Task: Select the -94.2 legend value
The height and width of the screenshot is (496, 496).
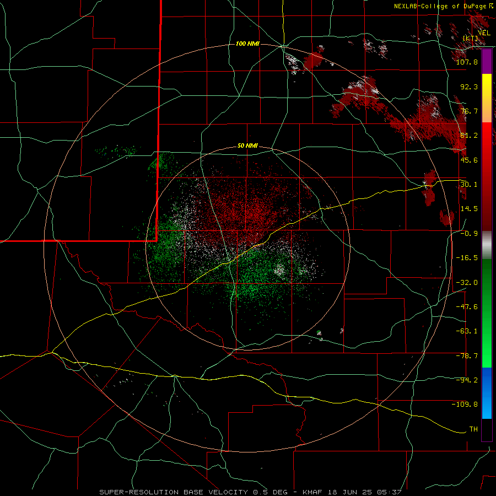Action: 467,380
